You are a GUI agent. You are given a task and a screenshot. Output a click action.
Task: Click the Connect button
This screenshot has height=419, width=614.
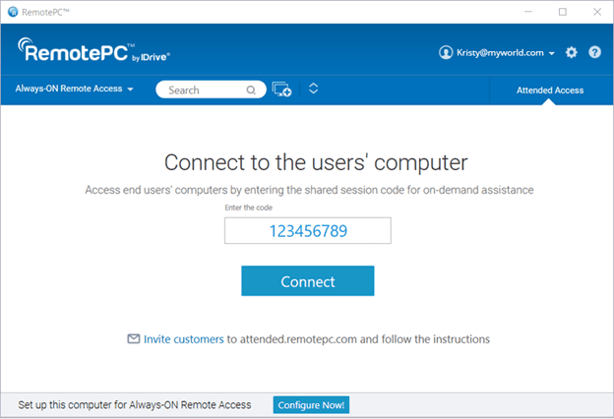308,280
